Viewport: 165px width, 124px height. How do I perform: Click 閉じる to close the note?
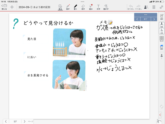4,7
